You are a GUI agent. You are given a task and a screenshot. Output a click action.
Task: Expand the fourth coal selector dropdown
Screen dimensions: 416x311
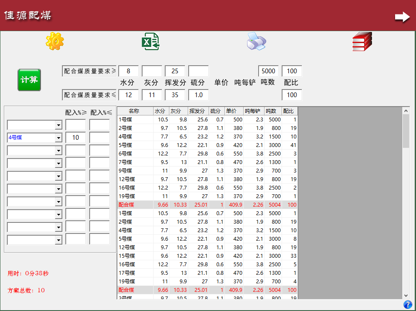58,164
